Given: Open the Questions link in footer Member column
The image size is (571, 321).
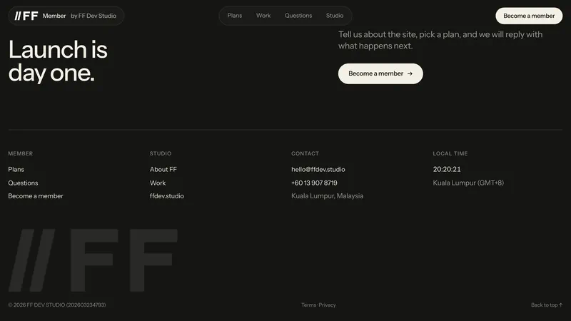Looking at the screenshot, I should (x=23, y=183).
